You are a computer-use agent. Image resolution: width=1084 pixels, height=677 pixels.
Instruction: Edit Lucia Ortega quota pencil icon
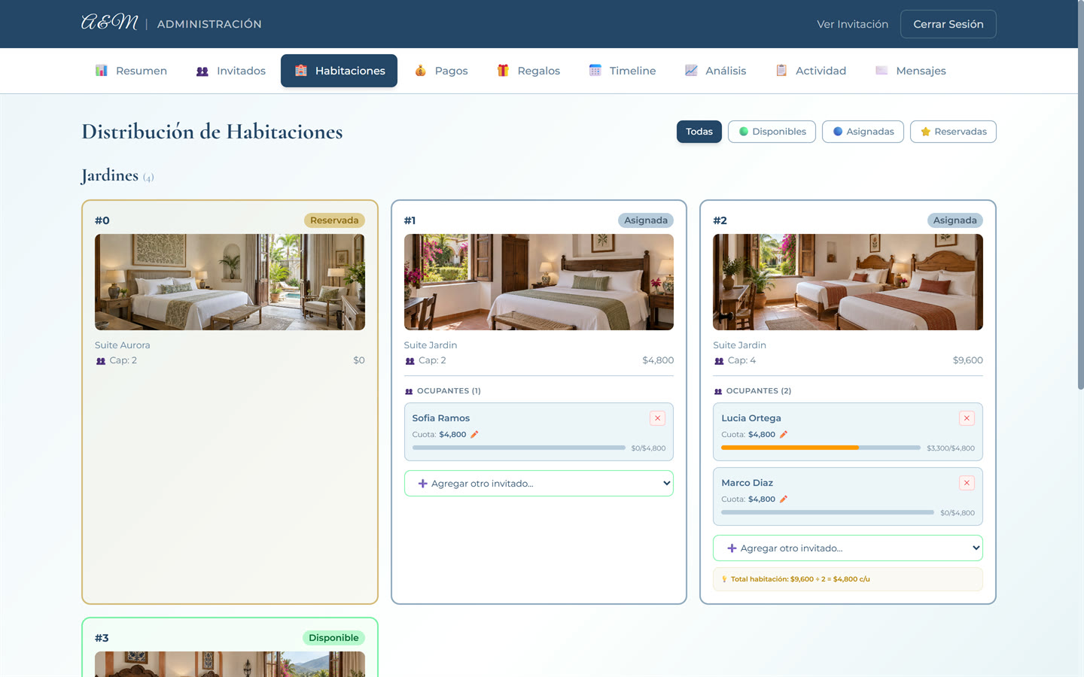click(x=784, y=435)
